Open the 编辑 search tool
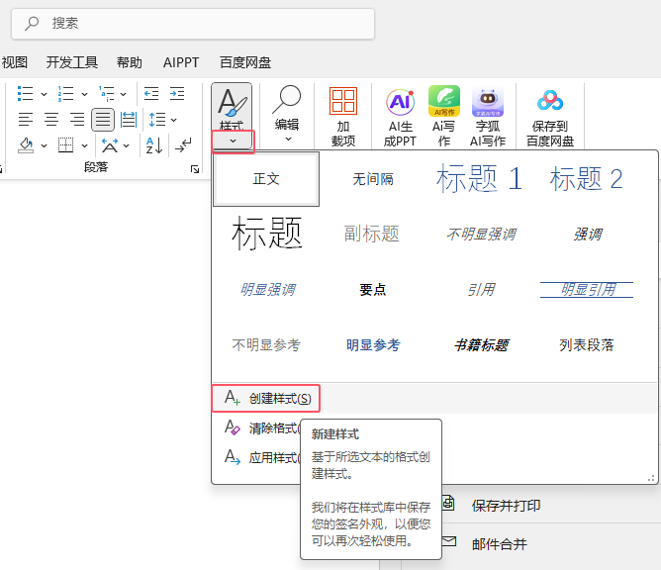The width and height of the screenshot is (661, 570). (x=287, y=115)
